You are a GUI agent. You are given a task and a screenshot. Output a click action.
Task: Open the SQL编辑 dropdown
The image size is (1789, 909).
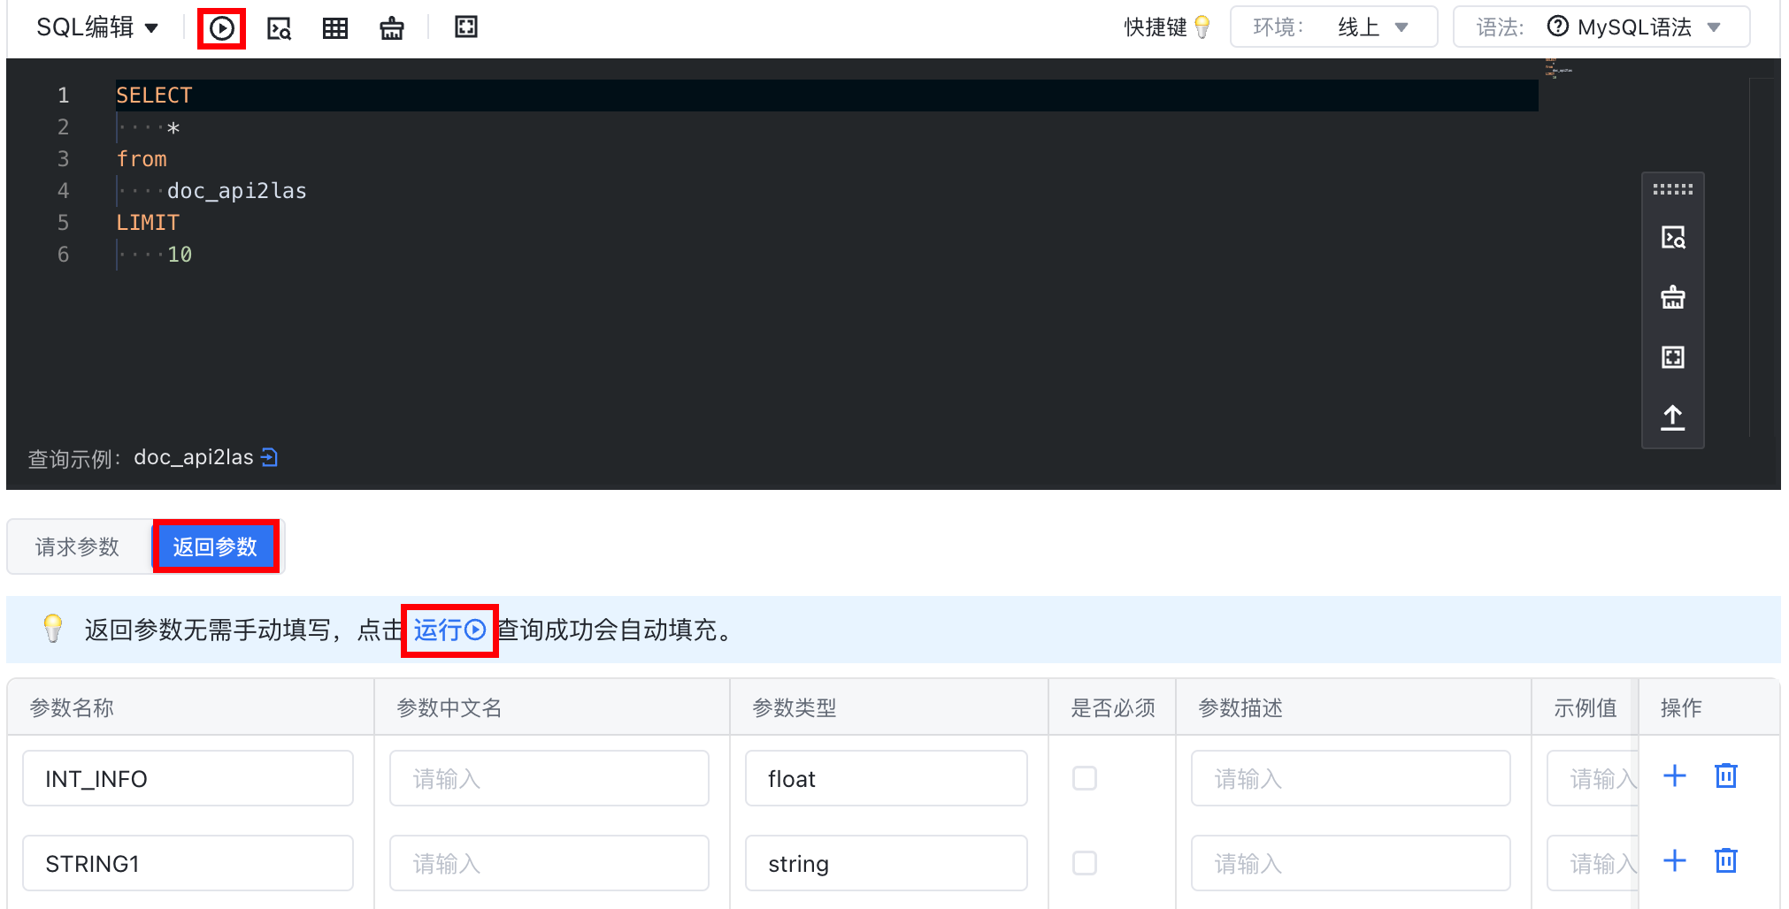(97, 27)
